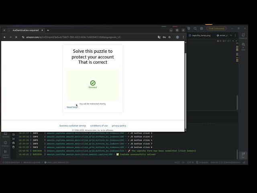Open the Chrome profile avatar

click(177, 37)
